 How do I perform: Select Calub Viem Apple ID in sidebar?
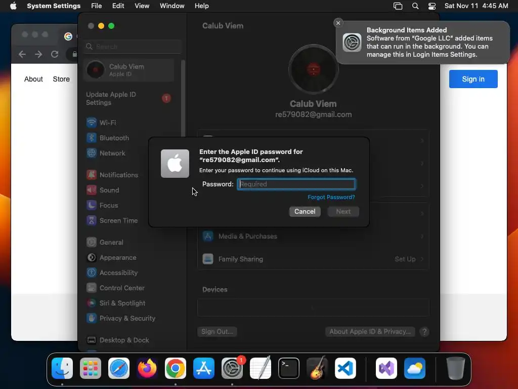click(128, 70)
